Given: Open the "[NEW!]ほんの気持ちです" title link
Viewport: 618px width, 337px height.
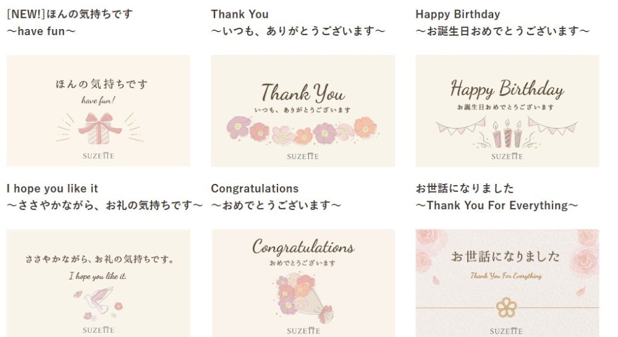Looking at the screenshot, I should (x=69, y=14).
